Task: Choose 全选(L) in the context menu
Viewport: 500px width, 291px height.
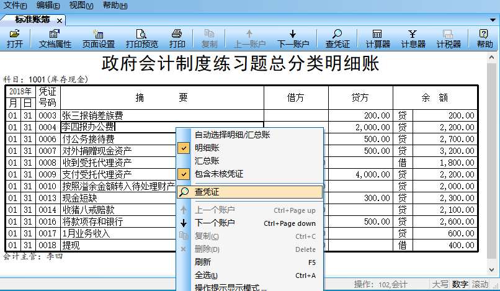Action: [x=250, y=275]
